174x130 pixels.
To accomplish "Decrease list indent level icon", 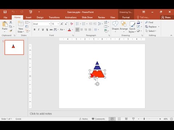I will (91, 24).
